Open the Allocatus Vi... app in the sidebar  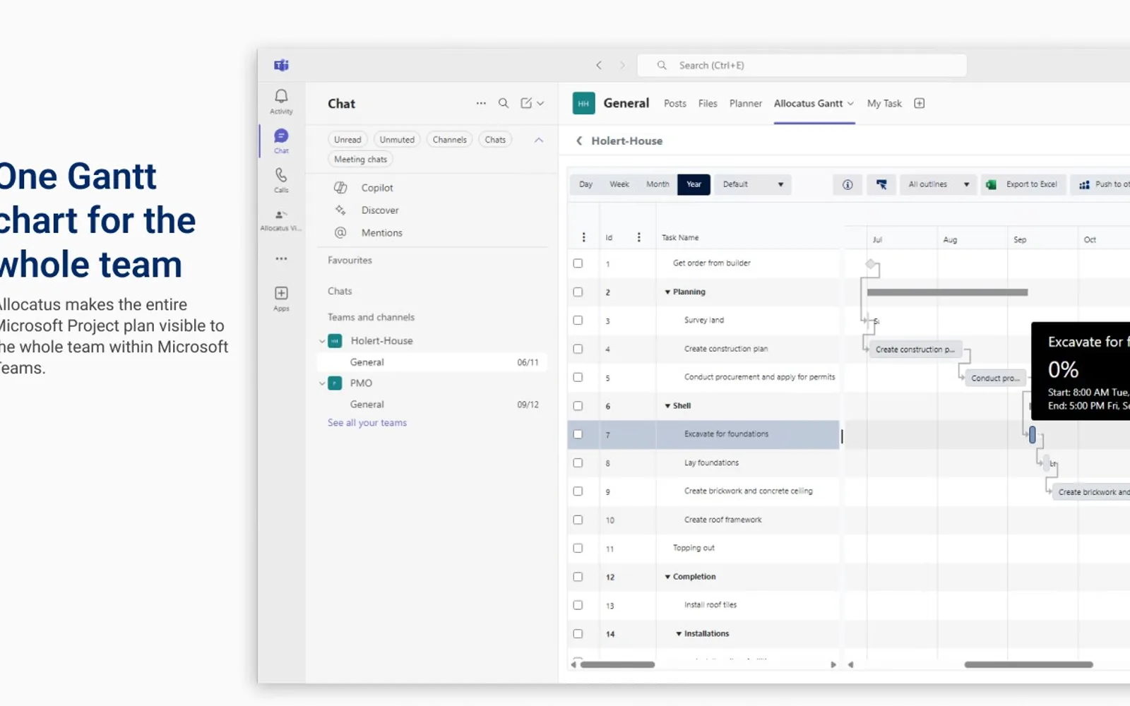tap(281, 220)
